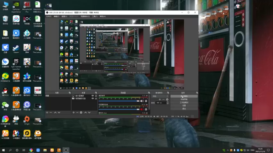The width and height of the screenshot is (273, 153).
Task: Pop out the 来源 sources dock panel
Action: click(96, 93)
